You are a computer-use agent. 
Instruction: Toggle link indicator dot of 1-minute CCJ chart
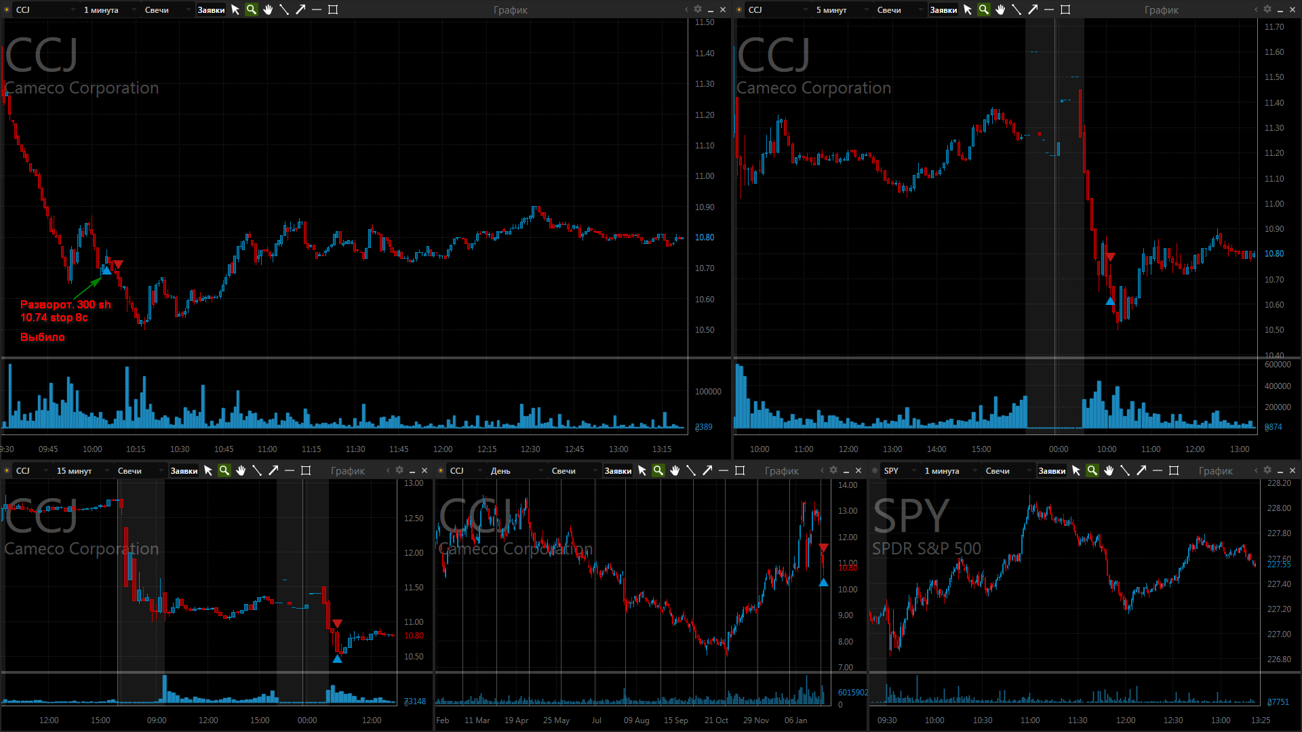point(7,9)
